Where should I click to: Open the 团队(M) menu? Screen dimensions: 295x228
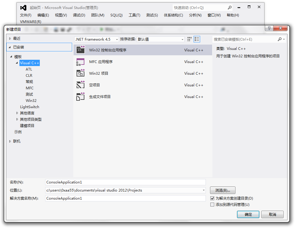(x=98, y=15)
